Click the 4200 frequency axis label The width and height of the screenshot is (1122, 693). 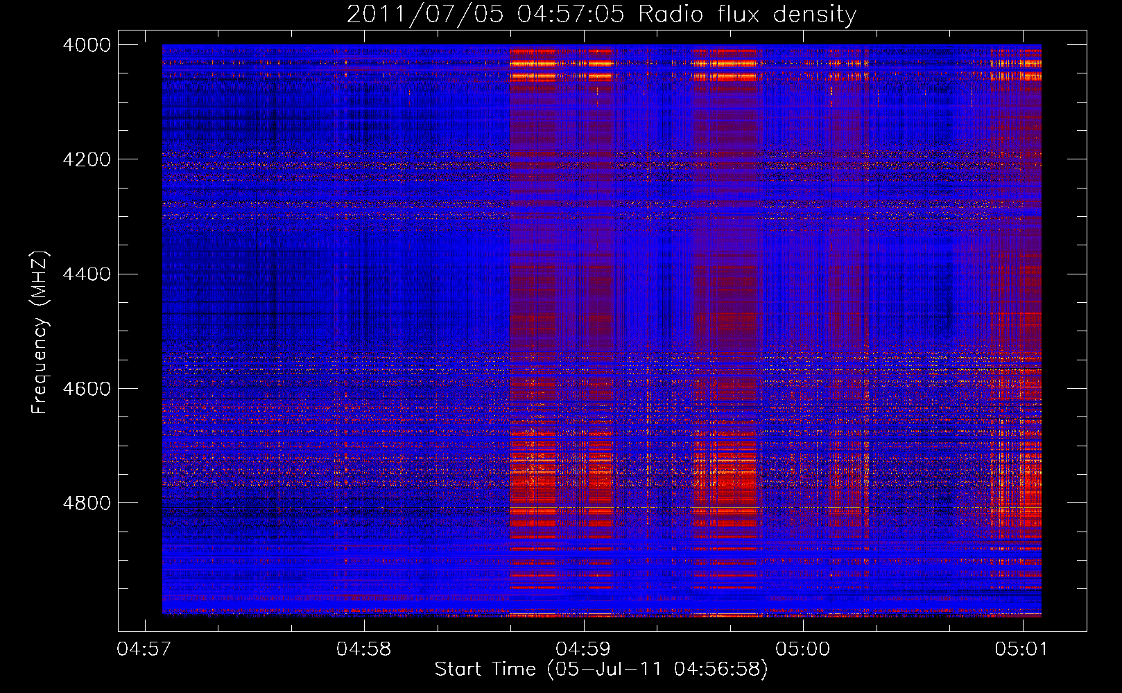(87, 159)
